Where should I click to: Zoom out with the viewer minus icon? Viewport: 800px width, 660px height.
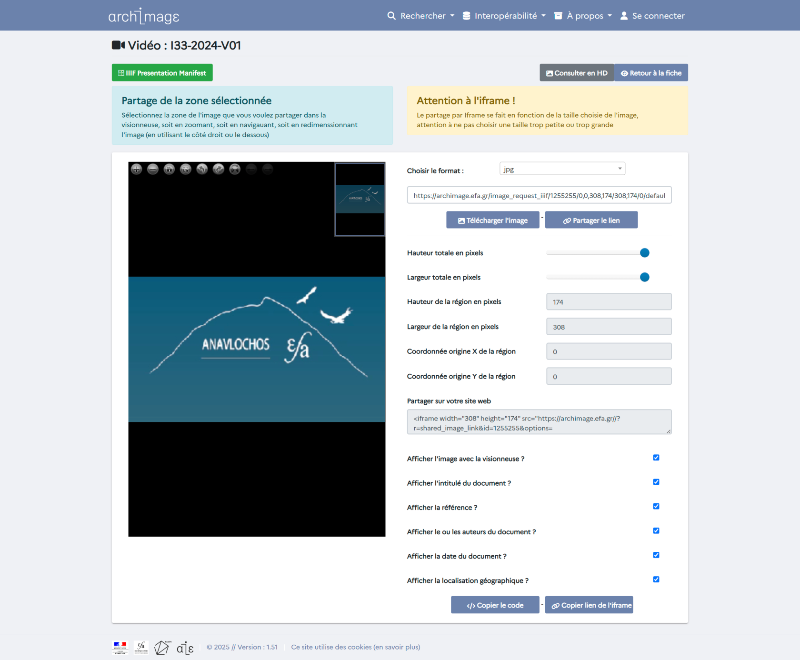153,169
